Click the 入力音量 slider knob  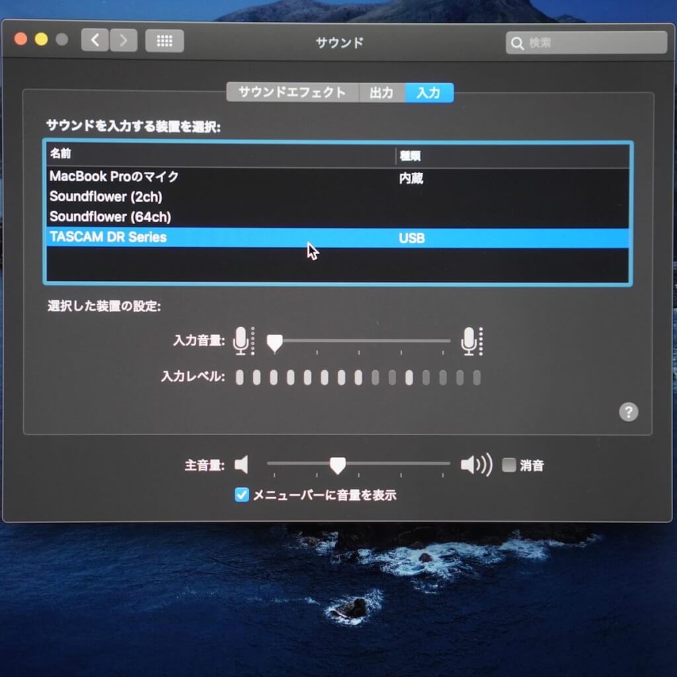[274, 343]
